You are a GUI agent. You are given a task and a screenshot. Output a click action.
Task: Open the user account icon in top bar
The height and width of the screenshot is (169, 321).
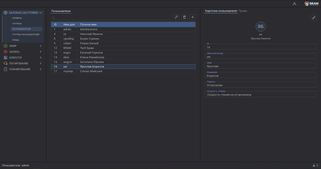point(294,4)
